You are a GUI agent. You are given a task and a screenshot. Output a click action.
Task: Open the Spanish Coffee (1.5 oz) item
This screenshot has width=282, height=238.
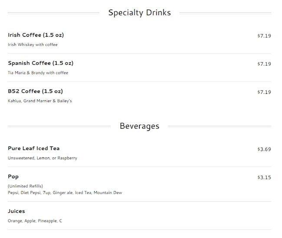pyautogui.click(x=40, y=63)
